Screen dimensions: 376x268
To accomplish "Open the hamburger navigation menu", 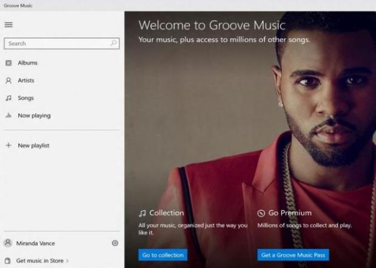I will pos(8,25).
